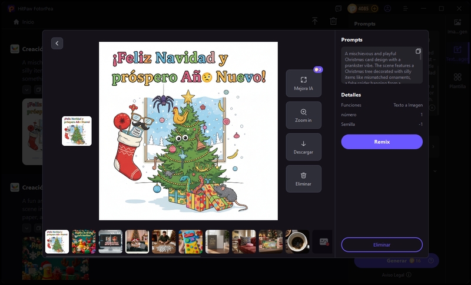Download image using Descargar
This screenshot has width=471, height=285.
click(x=303, y=147)
